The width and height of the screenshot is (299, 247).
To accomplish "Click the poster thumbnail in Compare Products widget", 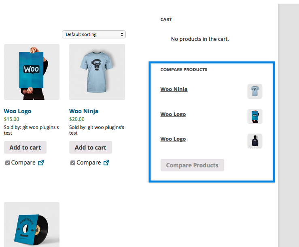I will click(x=255, y=116).
